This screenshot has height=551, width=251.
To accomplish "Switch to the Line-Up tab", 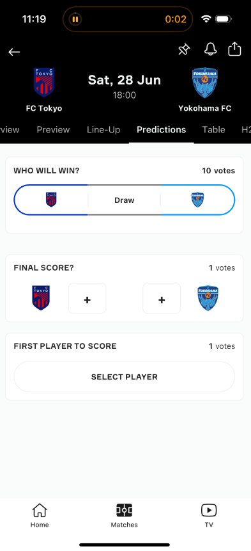I will click(x=103, y=130).
